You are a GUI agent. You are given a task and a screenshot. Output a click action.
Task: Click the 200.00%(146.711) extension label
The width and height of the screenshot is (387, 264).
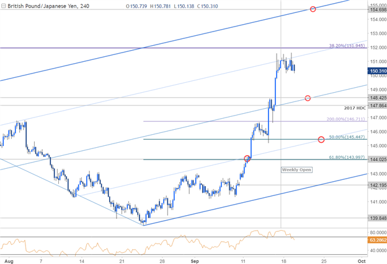click(x=345, y=119)
